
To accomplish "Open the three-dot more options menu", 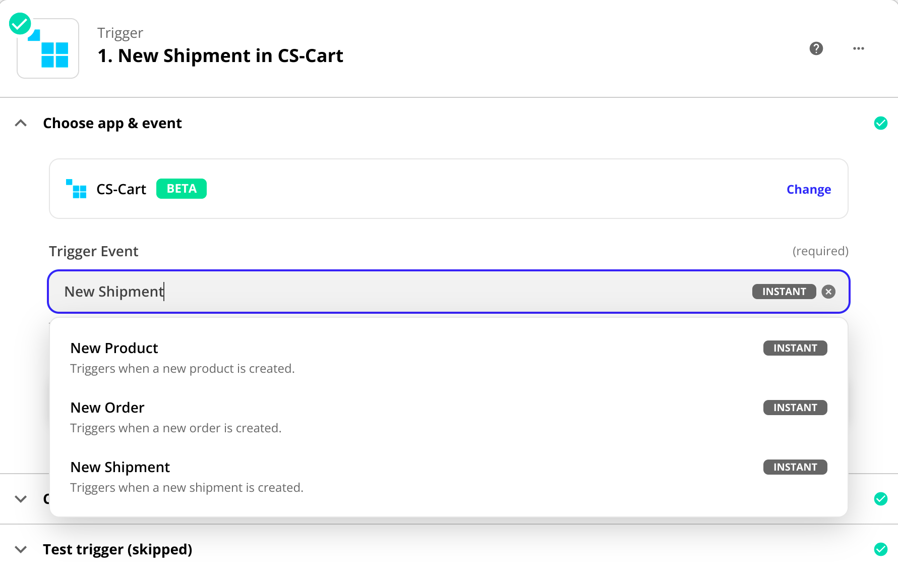I will [x=858, y=48].
